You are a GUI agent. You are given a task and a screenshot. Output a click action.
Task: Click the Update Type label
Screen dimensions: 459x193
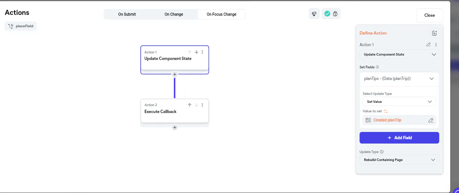[369, 152]
